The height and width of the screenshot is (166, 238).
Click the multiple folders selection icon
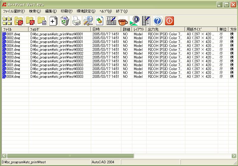(7, 21)
